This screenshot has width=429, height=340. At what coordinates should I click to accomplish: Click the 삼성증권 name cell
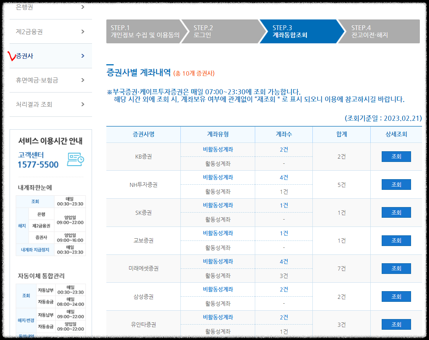pyautogui.click(x=143, y=296)
